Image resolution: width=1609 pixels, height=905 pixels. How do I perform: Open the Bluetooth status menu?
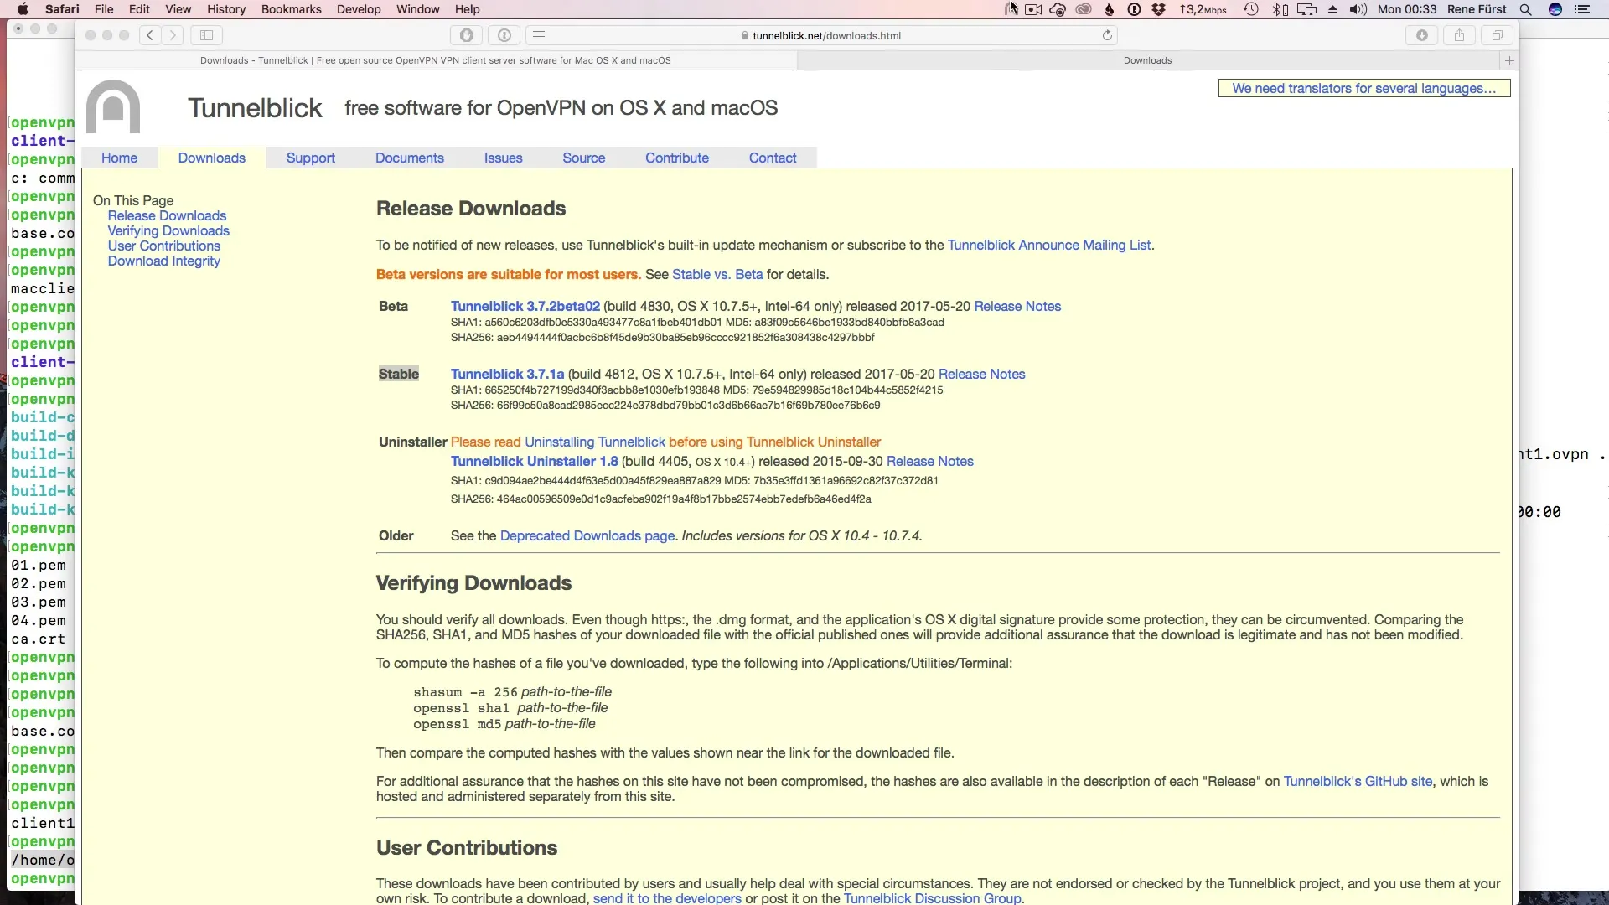(x=1279, y=9)
